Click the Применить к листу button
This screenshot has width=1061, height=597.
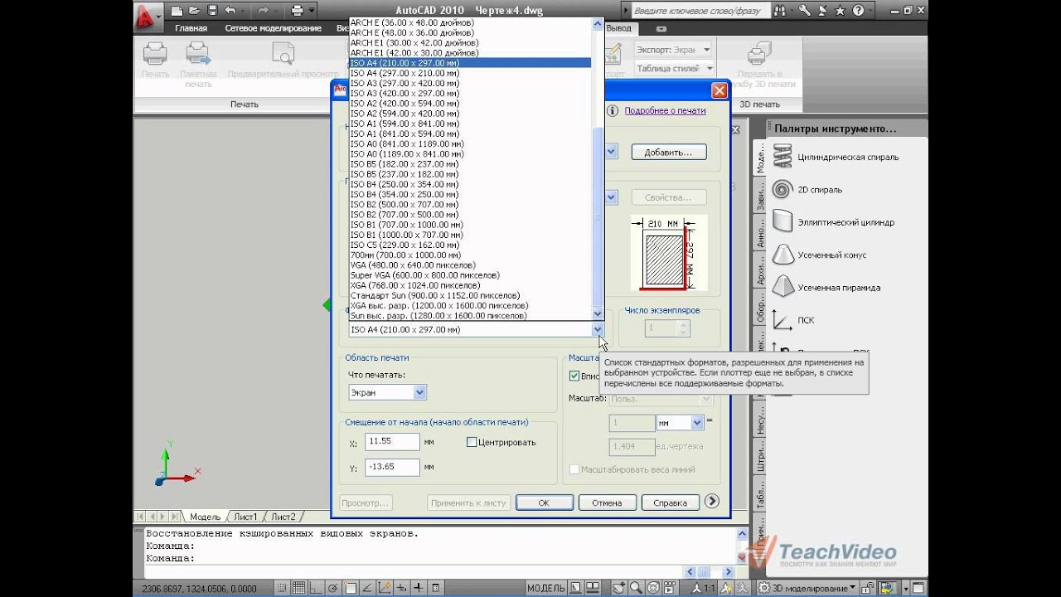pyautogui.click(x=468, y=502)
